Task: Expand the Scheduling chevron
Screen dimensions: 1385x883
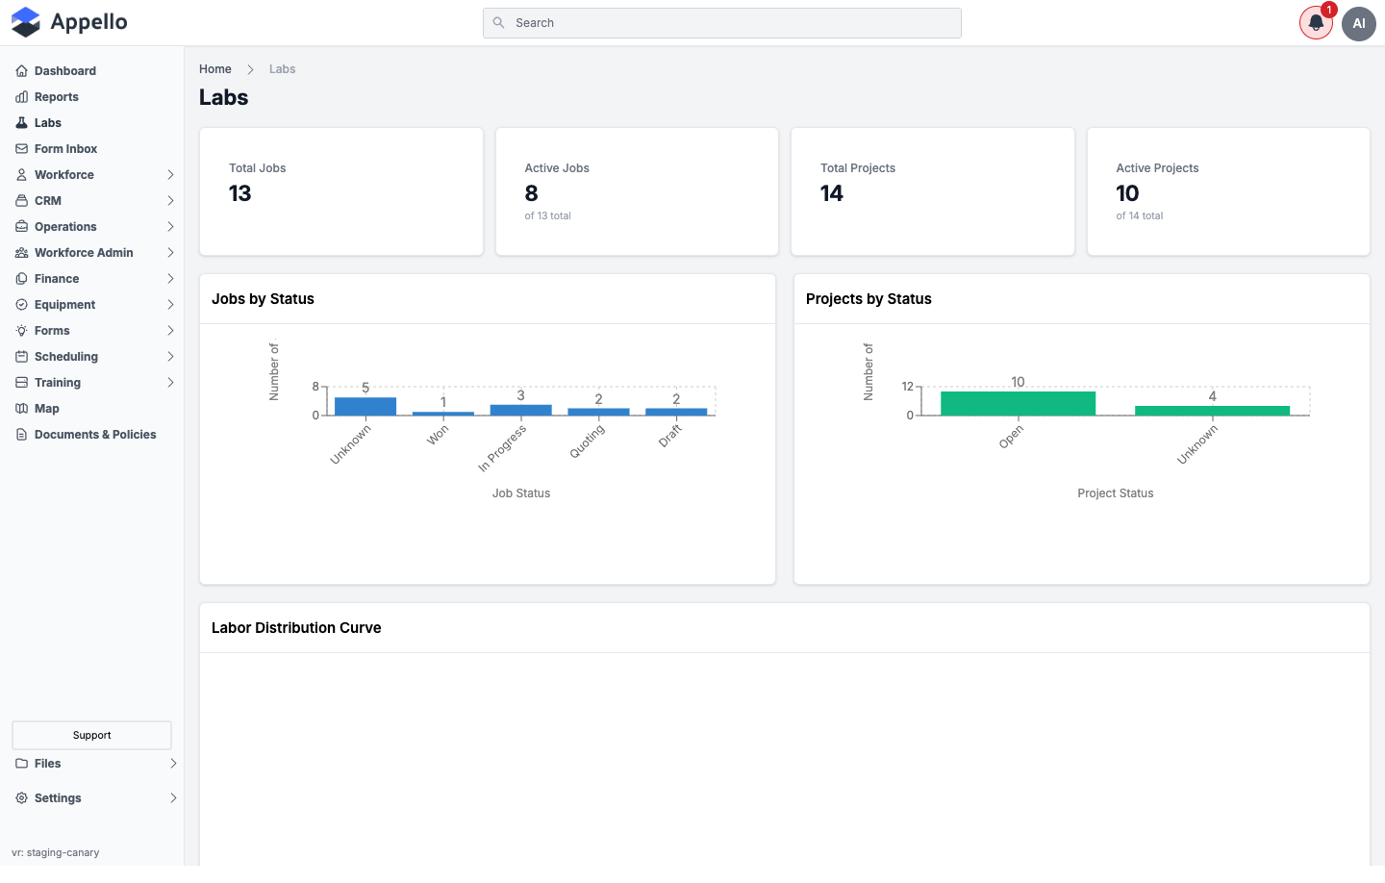Action: click(170, 357)
